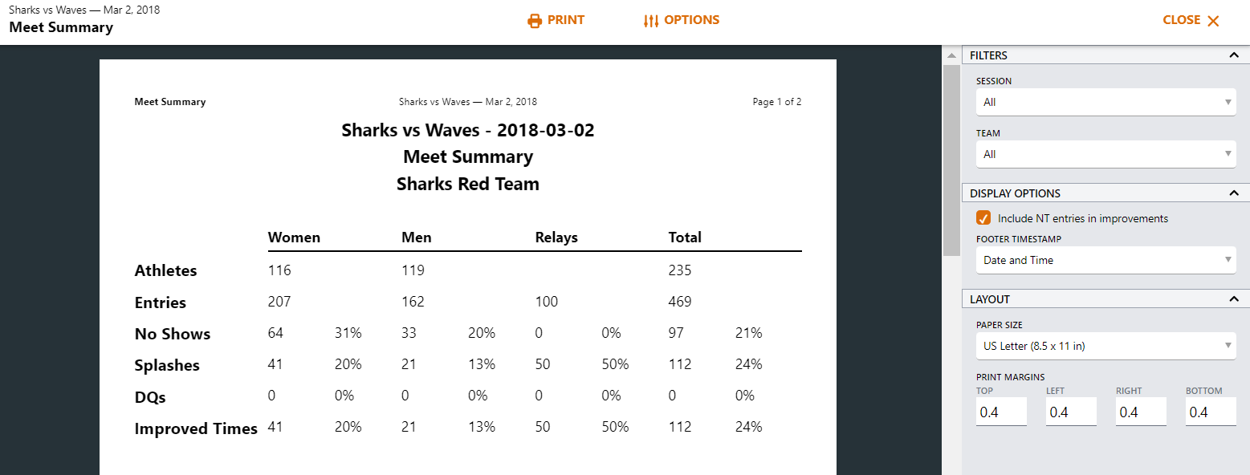Click the CLOSE text button

point(1182,20)
